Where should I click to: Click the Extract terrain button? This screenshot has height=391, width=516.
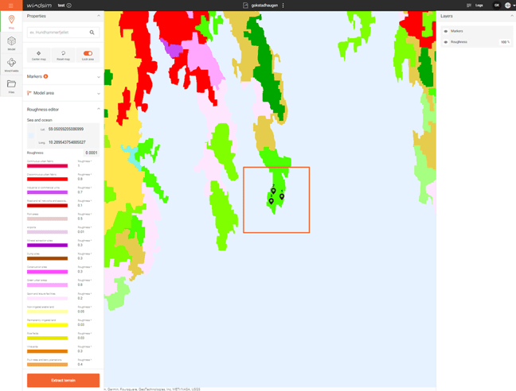click(63, 380)
